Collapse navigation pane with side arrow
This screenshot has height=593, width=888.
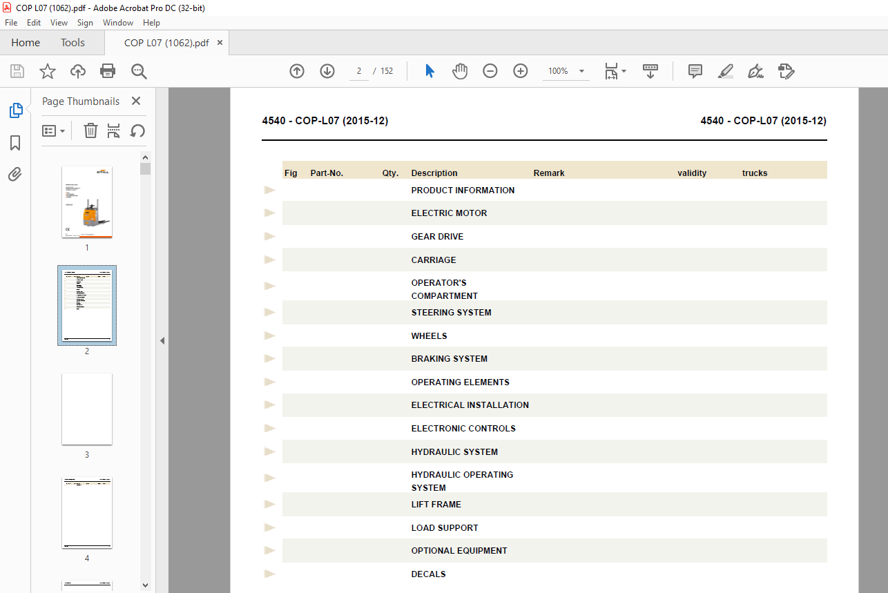coord(162,340)
